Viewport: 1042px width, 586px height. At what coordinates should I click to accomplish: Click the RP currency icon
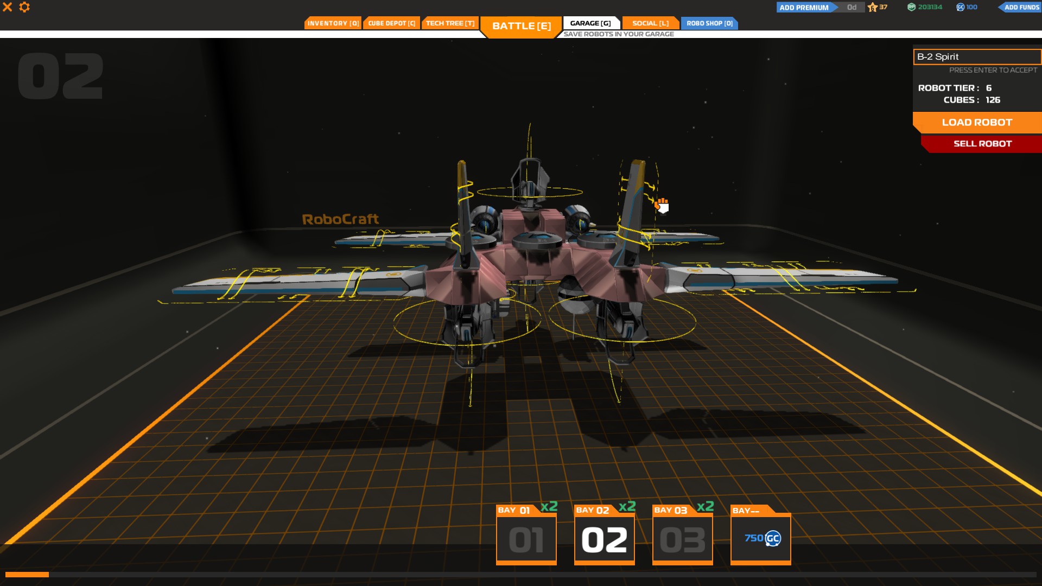pos(911,7)
